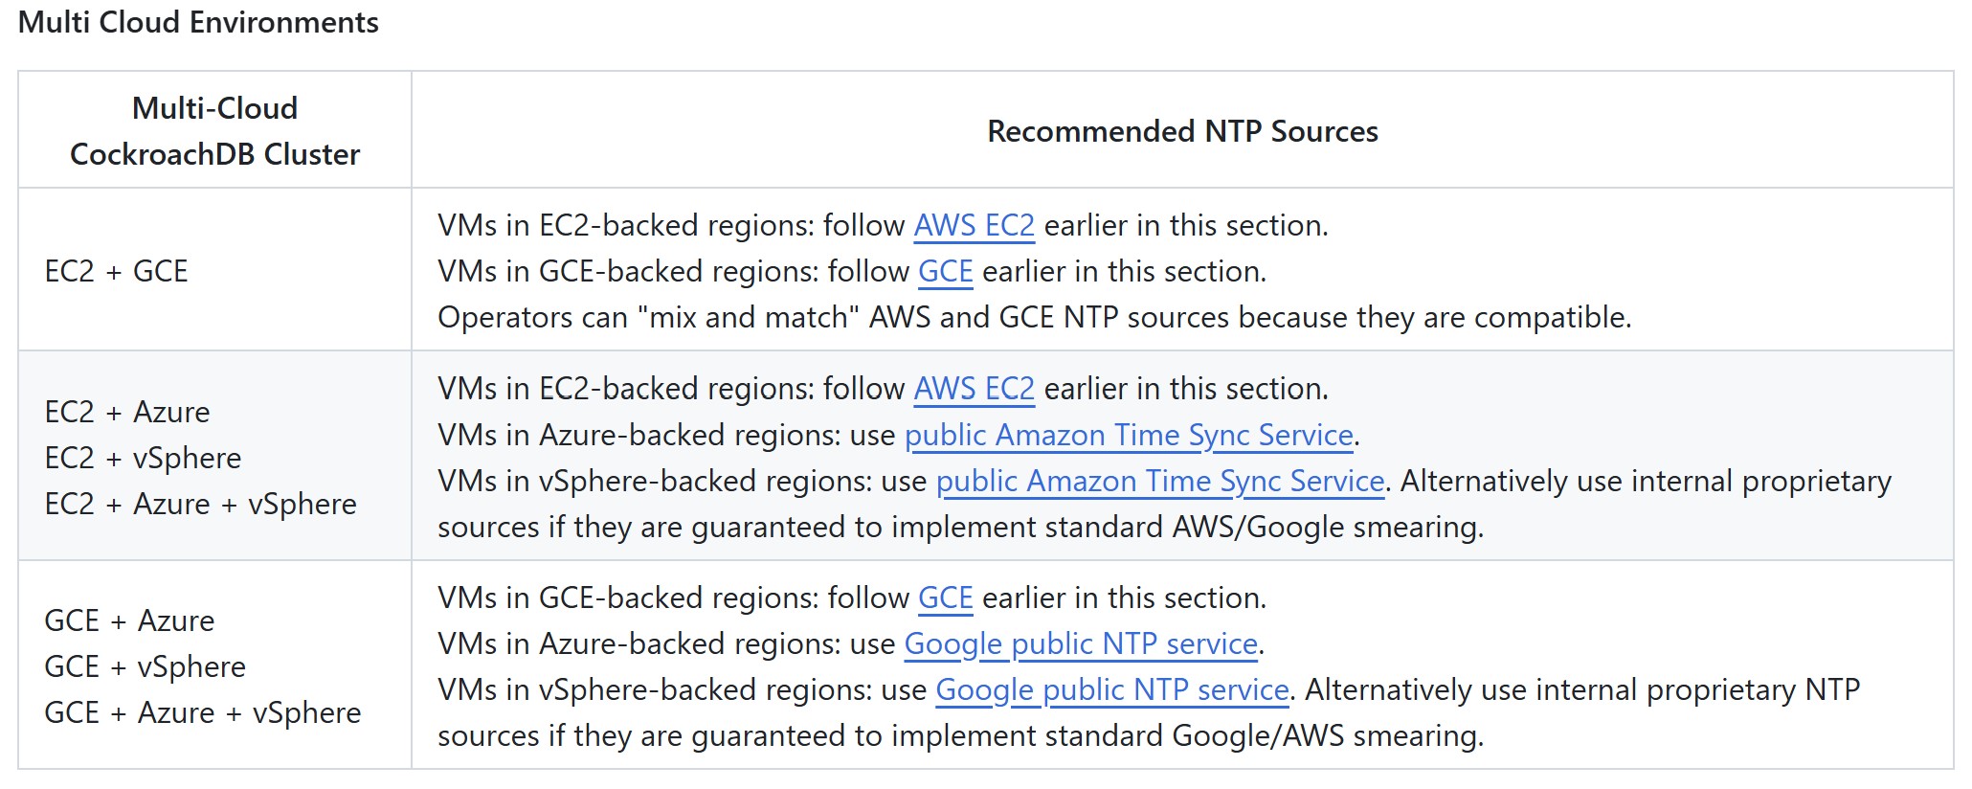The width and height of the screenshot is (1972, 789).
Task: Click the "mix and match" operators sentence
Action: point(1034,318)
